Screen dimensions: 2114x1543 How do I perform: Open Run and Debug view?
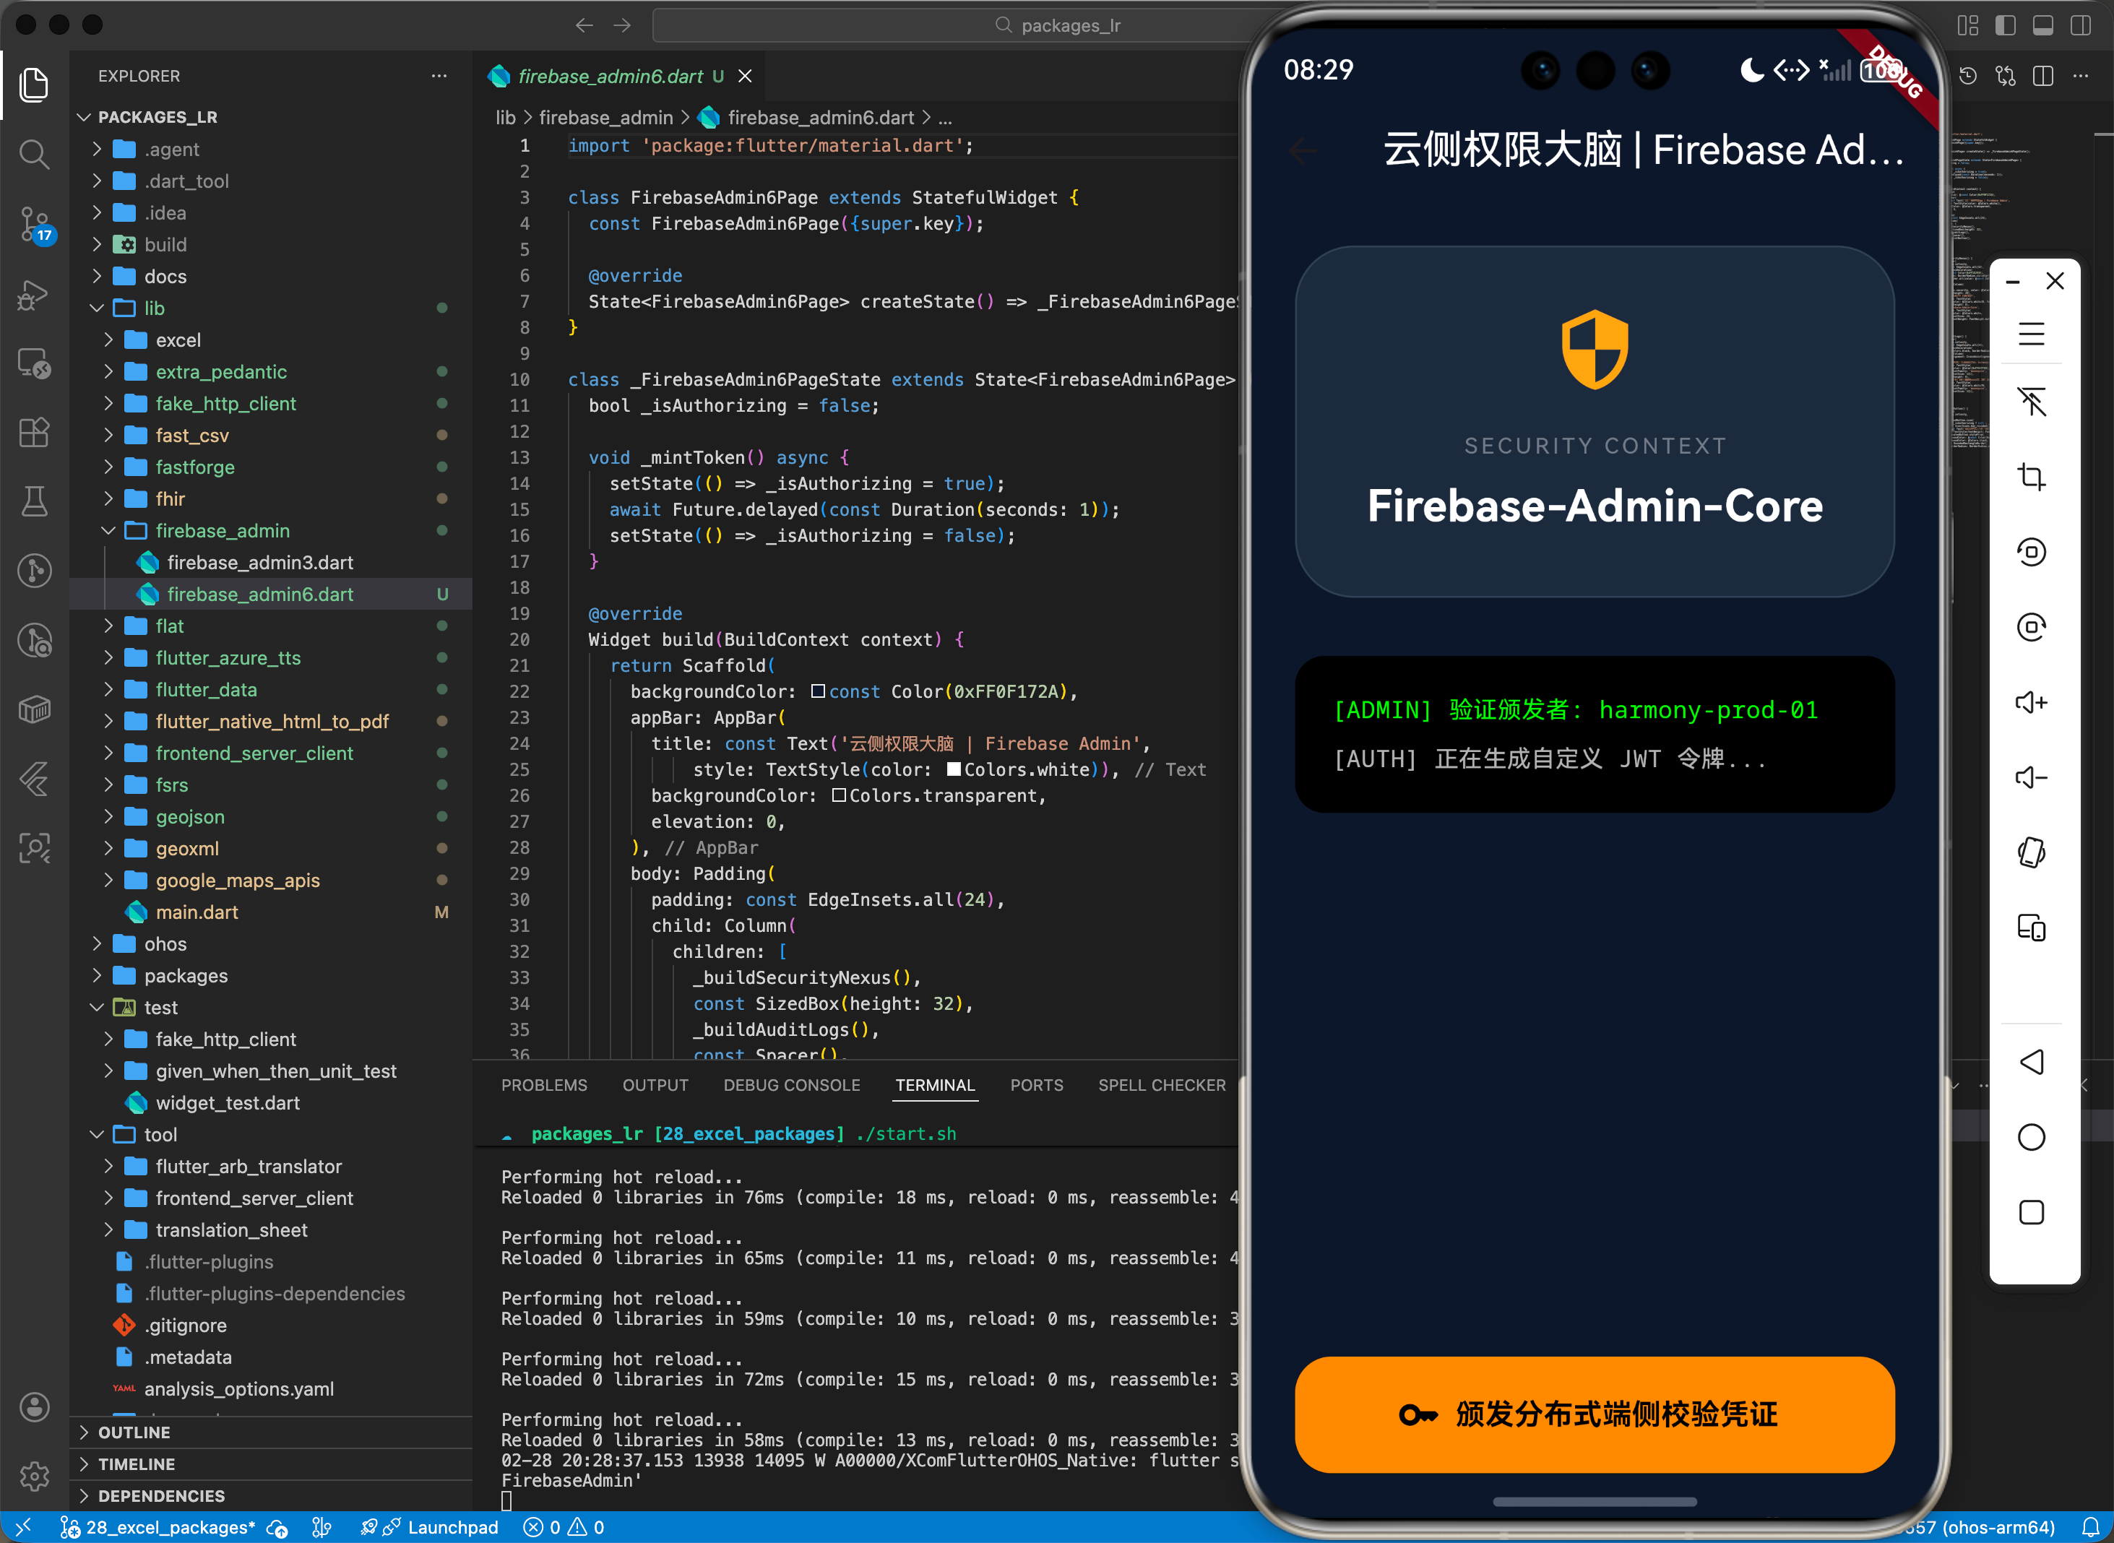point(35,294)
